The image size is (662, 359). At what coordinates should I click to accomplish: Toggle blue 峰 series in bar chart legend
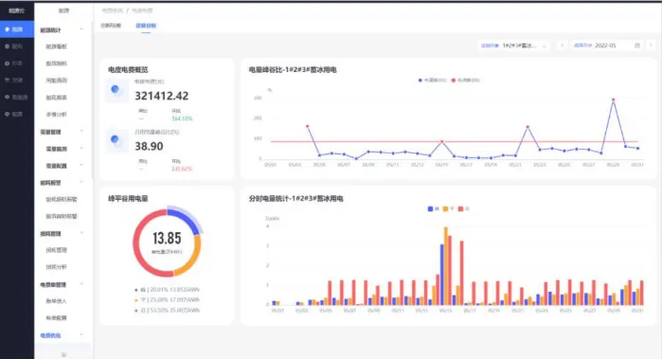point(433,208)
